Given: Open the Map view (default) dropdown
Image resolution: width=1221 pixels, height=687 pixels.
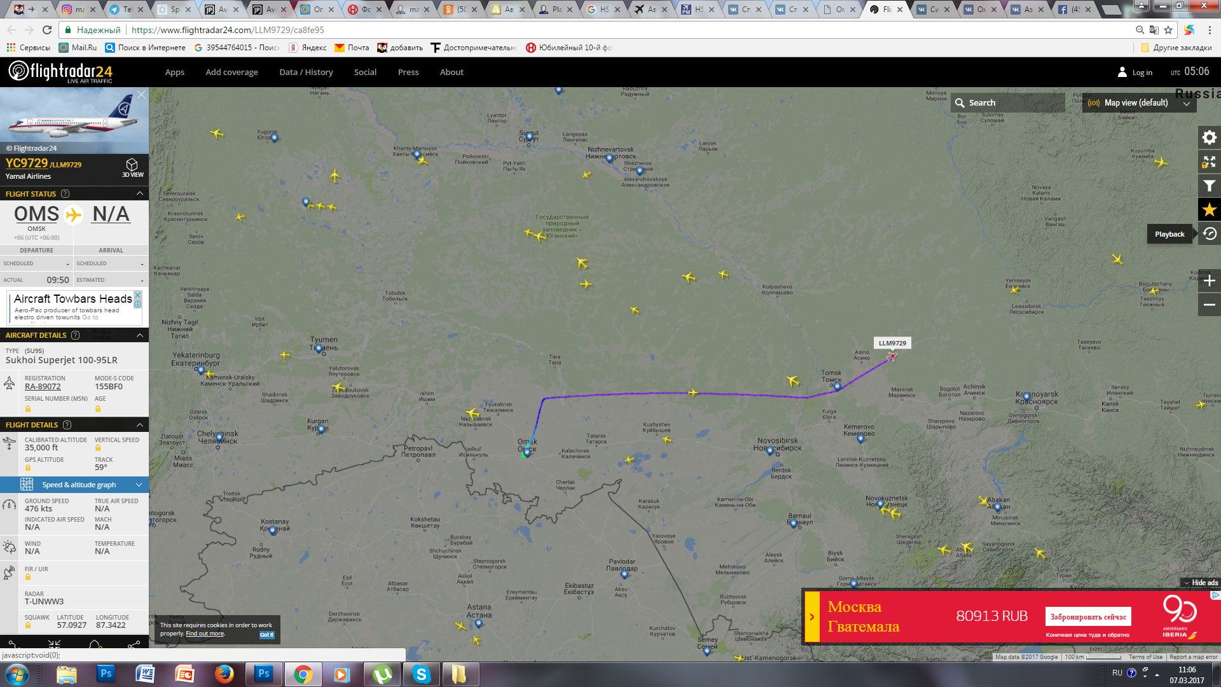Looking at the screenshot, I should (x=1139, y=103).
